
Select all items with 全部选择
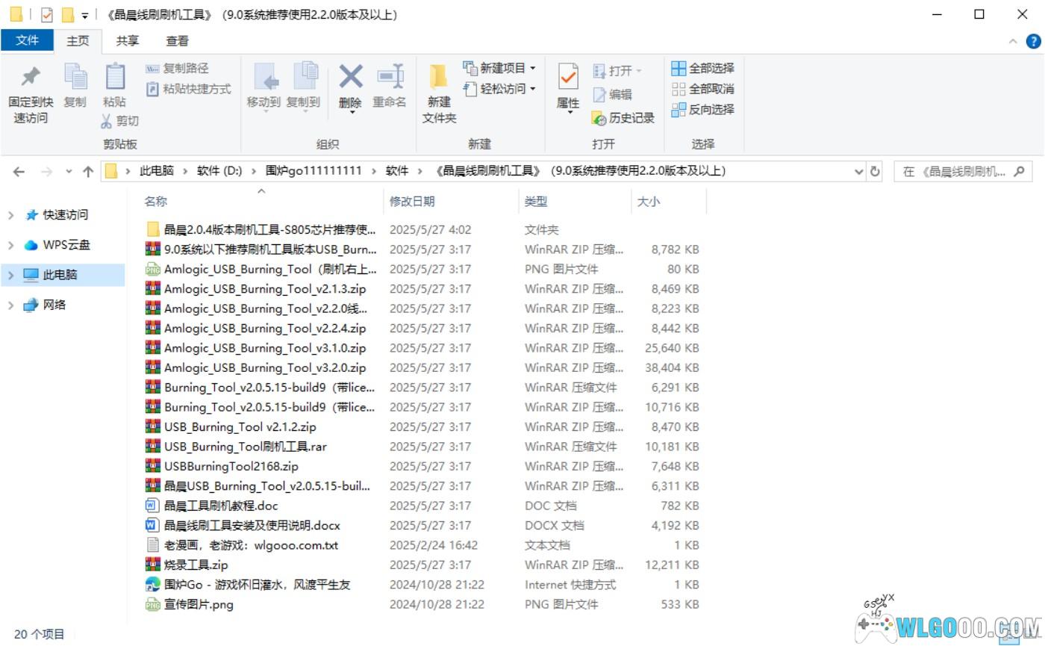[x=702, y=68]
